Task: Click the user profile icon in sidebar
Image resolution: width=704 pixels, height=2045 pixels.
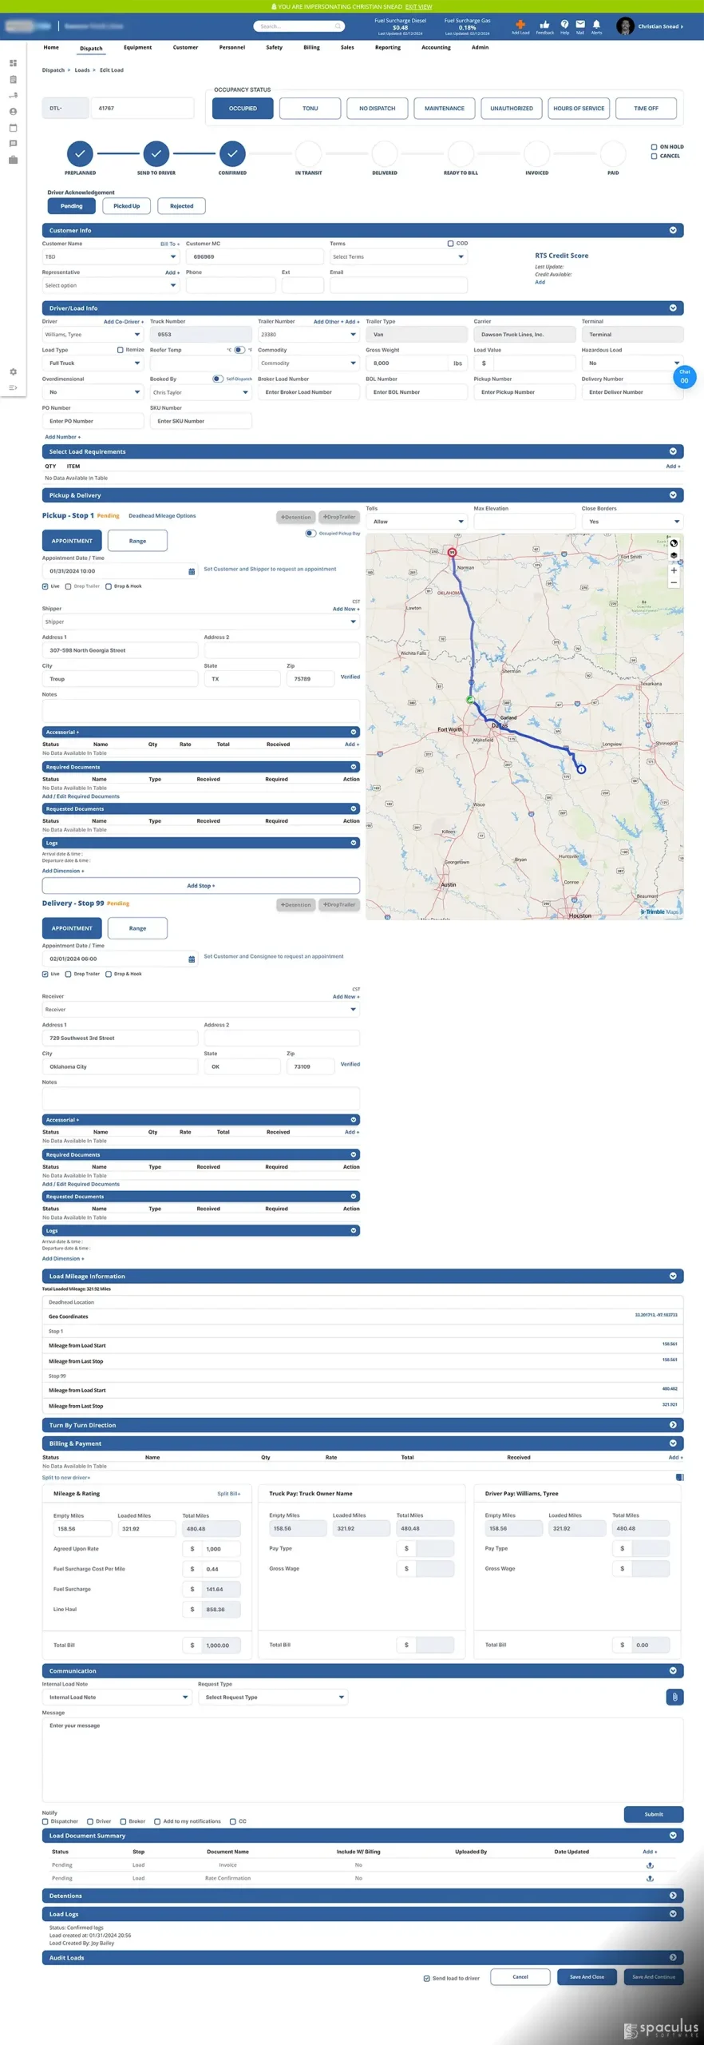Action: click(13, 112)
